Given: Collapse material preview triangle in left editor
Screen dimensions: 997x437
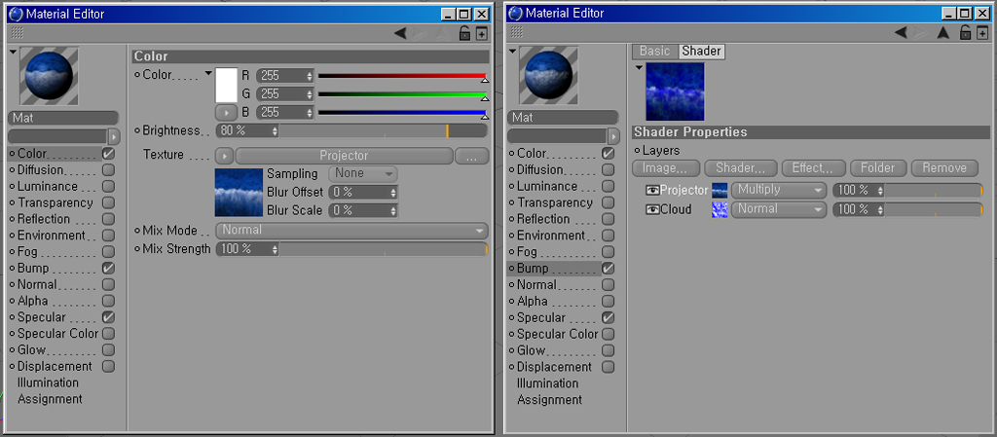Looking at the screenshot, I should pos(13,53).
